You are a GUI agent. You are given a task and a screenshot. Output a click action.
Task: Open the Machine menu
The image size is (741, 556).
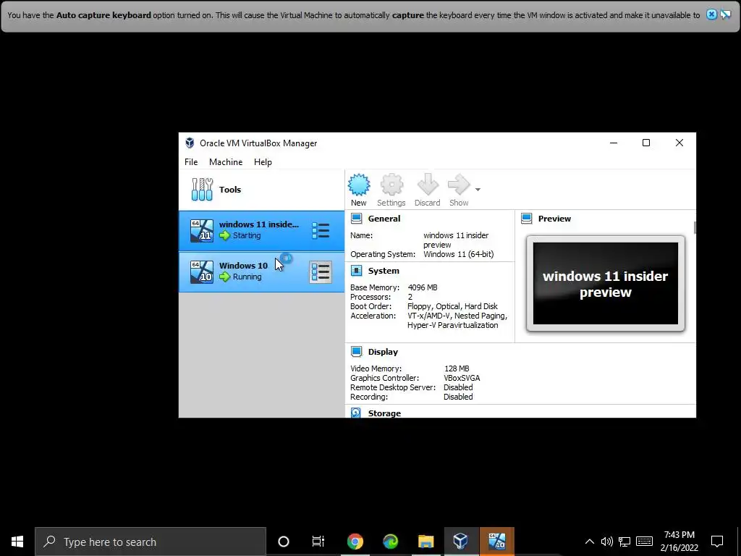pyautogui.click(x=226, y=162)
